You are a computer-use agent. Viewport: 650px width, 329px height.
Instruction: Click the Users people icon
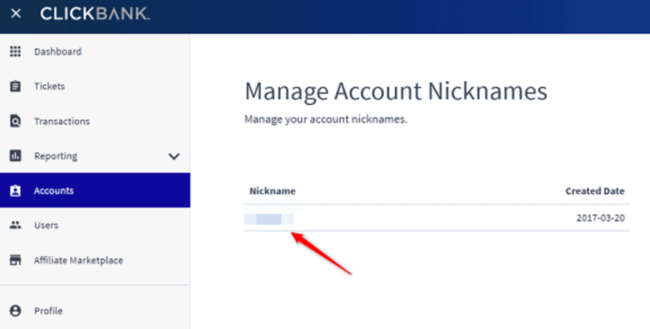pos(15,225)
